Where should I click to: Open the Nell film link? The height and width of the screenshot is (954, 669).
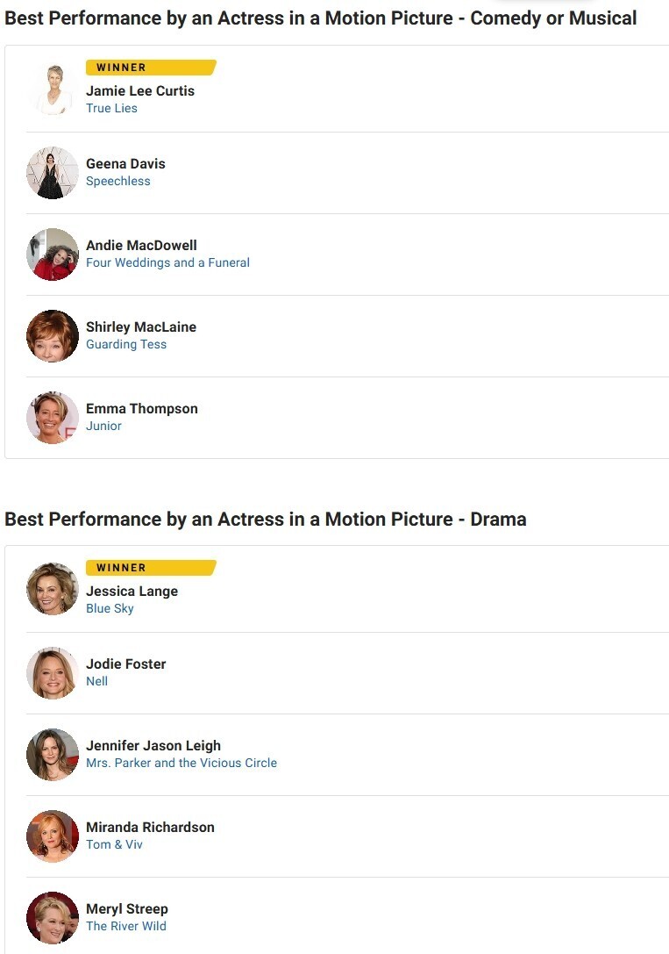pyautogui.click(x=97, y=682)
